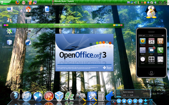Pause playback in the music player
This screenshot has height=105, width=169.
[x=135, y=101]
